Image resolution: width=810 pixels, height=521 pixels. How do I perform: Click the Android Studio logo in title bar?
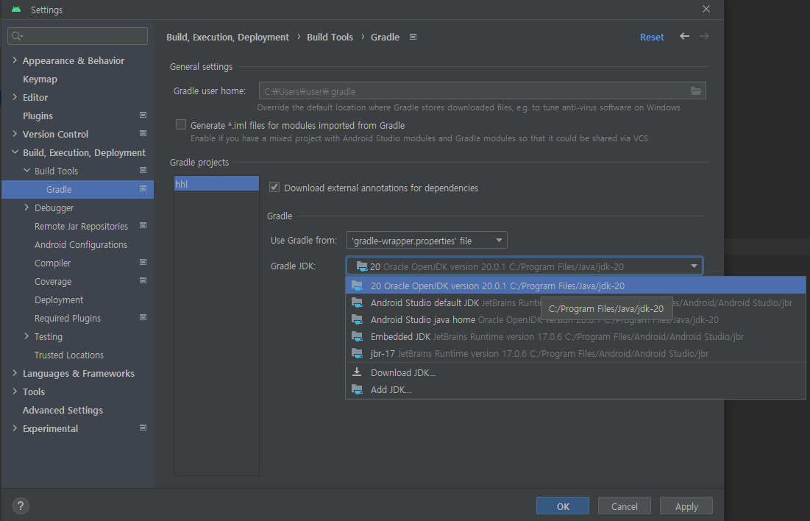[16, 10]
